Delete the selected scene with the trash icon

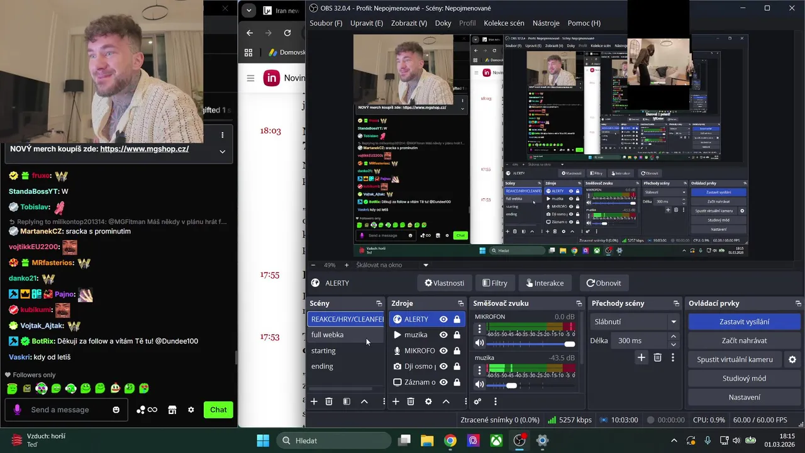pos(329,401)
